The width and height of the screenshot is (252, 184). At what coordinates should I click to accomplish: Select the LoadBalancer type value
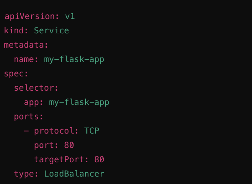click(74, 174)
